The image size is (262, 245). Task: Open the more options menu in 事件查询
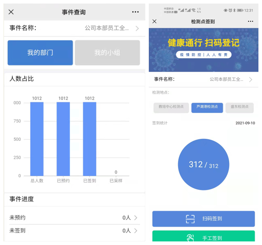pos(135,12)
